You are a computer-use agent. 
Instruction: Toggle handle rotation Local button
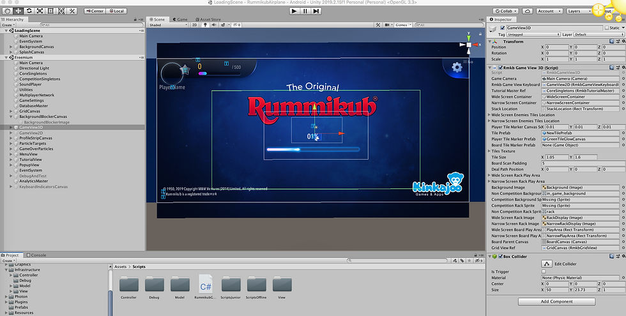tap(116, 11)
